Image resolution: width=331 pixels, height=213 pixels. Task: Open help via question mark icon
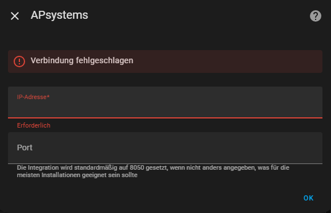pyautogui.click(x=316, y=16)
